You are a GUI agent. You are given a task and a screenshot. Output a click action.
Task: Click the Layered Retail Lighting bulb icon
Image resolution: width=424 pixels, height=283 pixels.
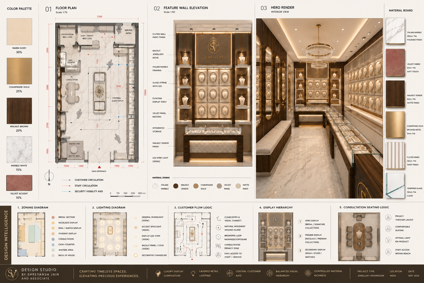193,273
